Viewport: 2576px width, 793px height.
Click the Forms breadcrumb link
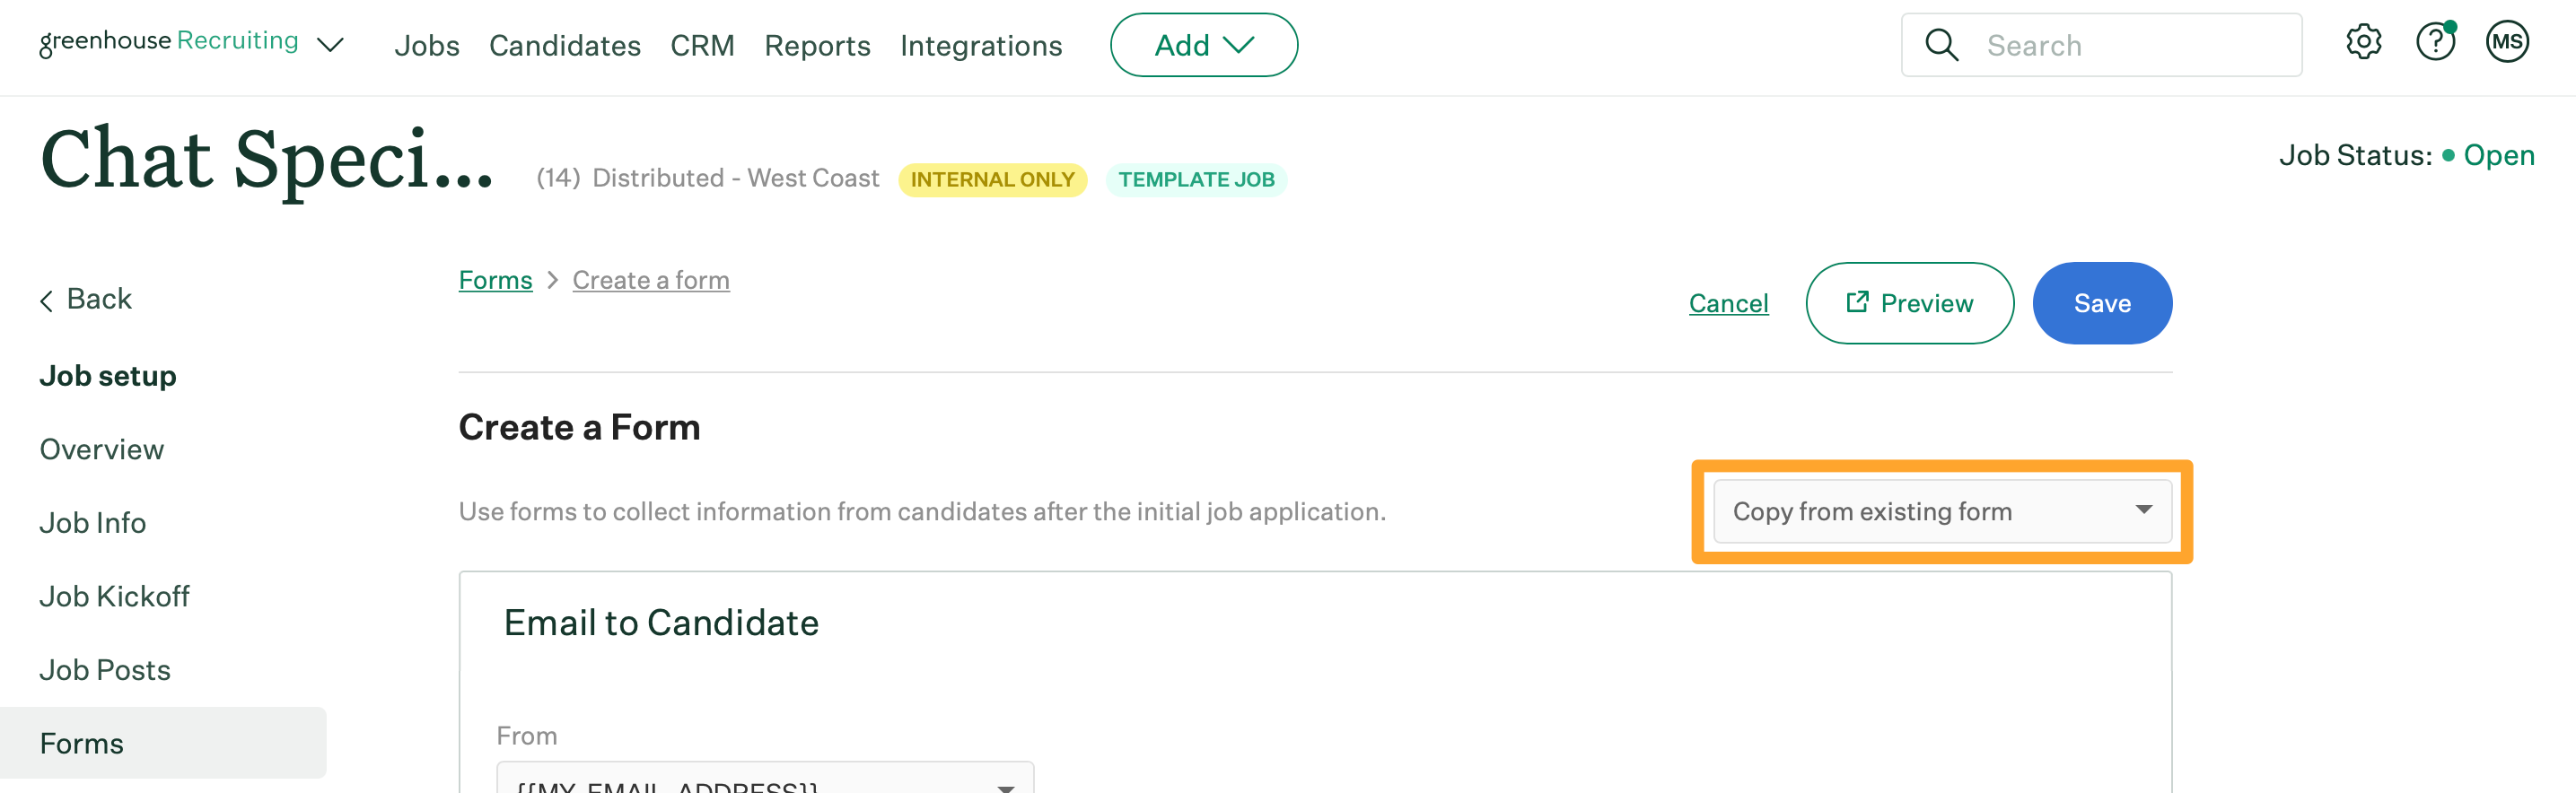[495, 280]
